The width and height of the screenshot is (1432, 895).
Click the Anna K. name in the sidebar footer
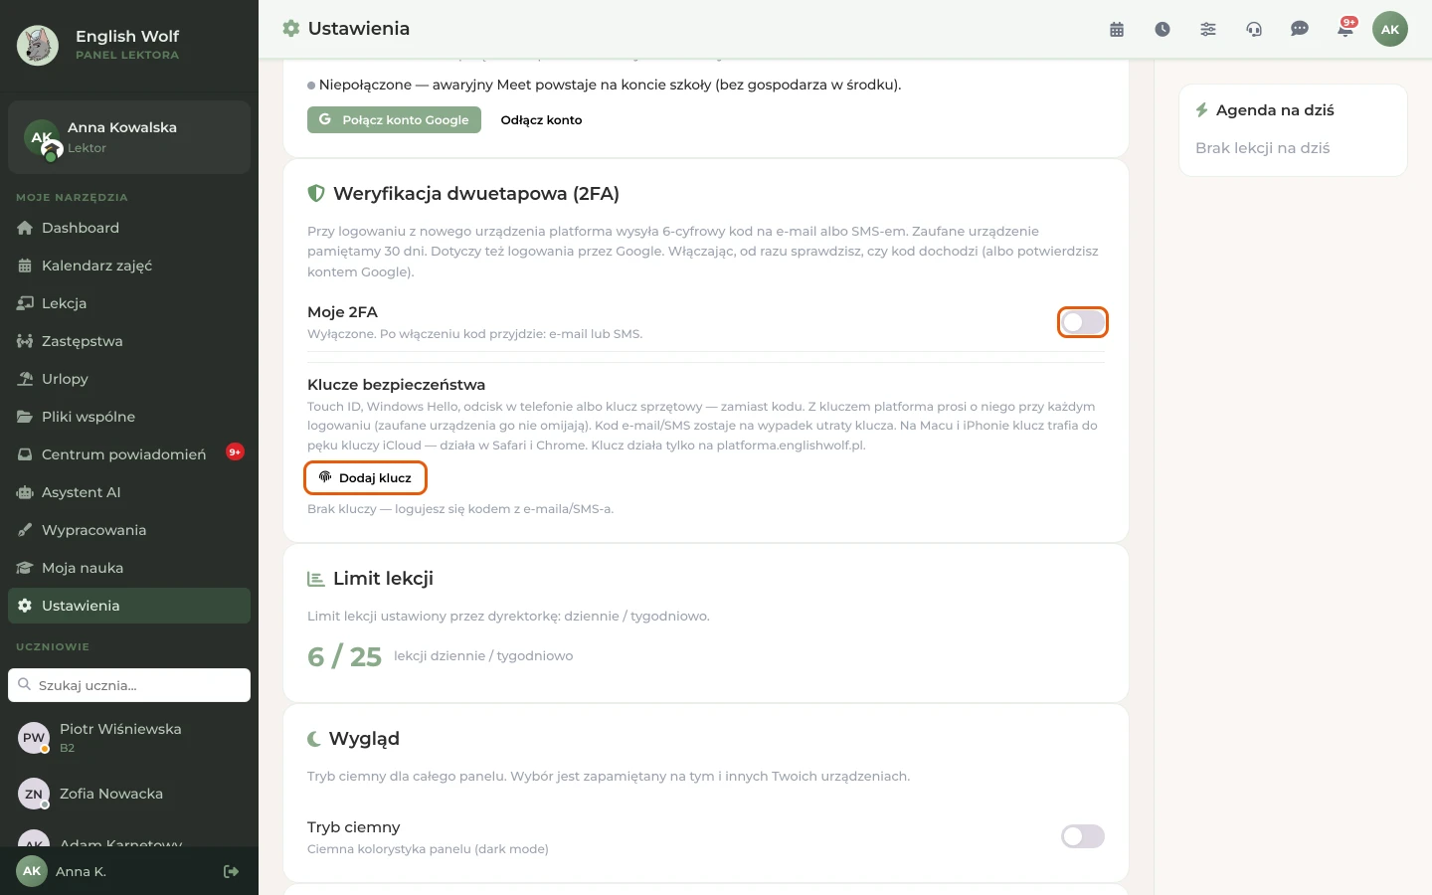pos(81,871)
